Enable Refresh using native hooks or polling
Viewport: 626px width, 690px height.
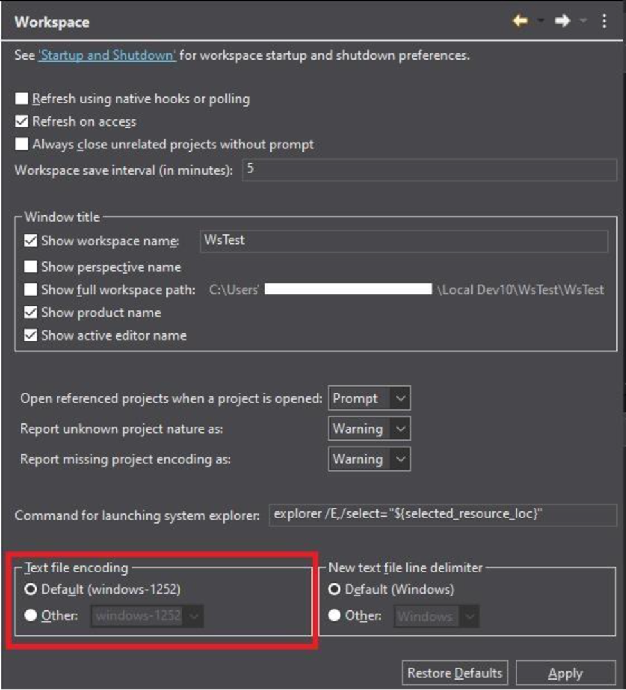[x=22, y=99]
